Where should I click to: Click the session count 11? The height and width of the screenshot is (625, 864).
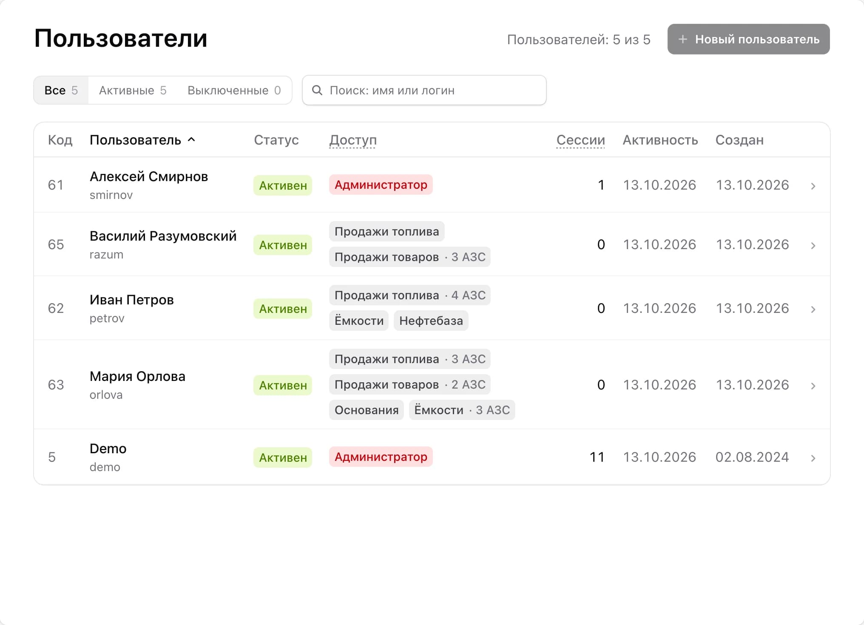pos(597,457)
